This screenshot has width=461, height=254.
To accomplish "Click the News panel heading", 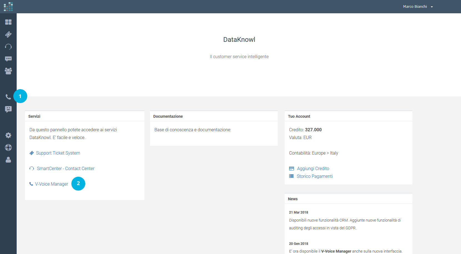I will tap(293, 199).
